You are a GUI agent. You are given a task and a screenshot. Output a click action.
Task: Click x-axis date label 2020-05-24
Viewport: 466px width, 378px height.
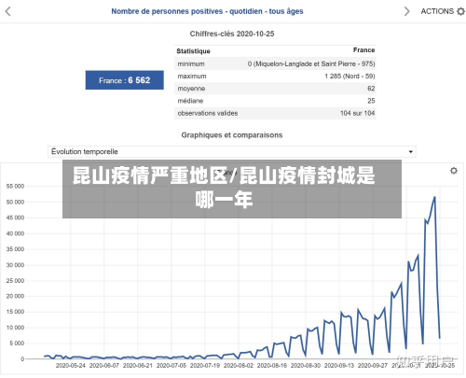tap(70, 366)
